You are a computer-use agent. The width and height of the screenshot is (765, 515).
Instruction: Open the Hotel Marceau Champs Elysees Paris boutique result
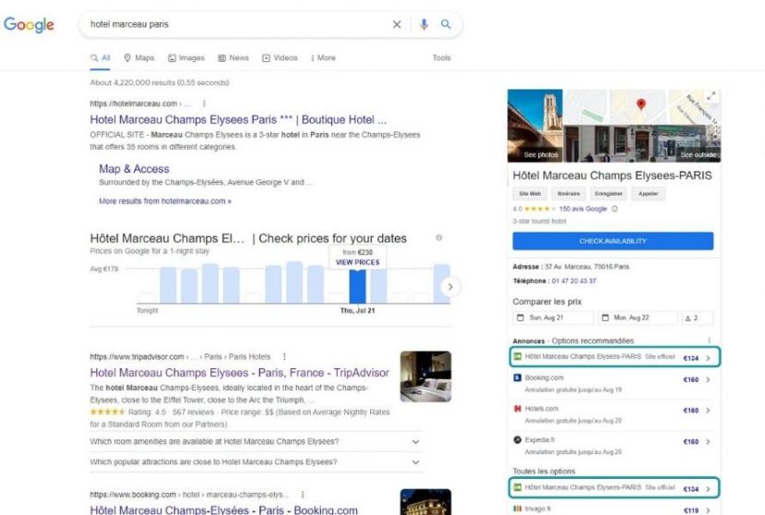pos(238,120)
